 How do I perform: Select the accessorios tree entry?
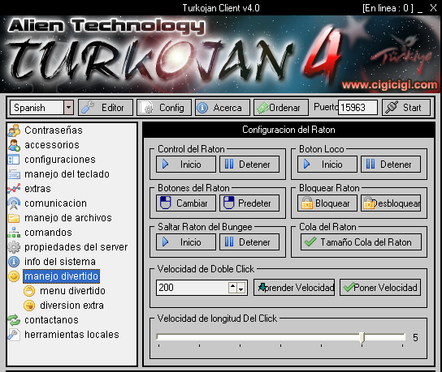[x=52, y=145]
